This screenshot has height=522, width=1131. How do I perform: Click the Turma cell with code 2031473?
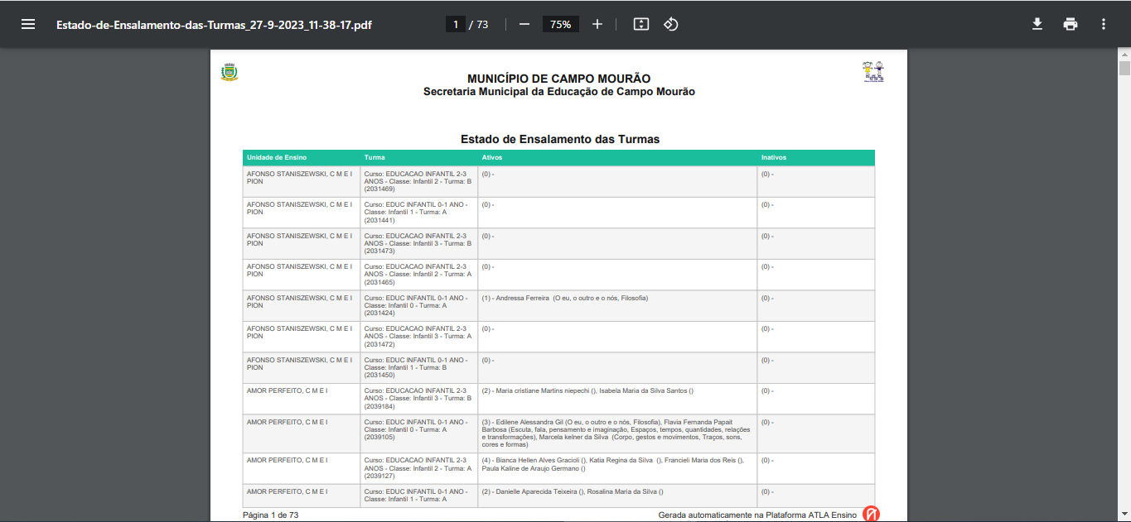point(418,243)
